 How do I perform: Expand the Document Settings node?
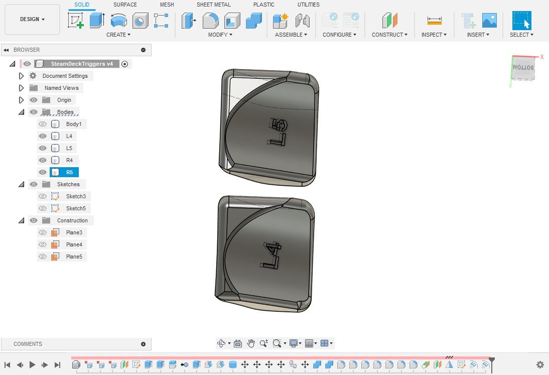(x=21, y=76)
